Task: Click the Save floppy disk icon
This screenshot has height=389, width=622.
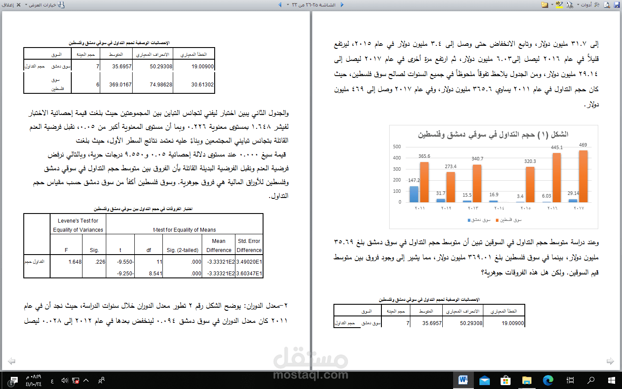Action: coord(617,5)
